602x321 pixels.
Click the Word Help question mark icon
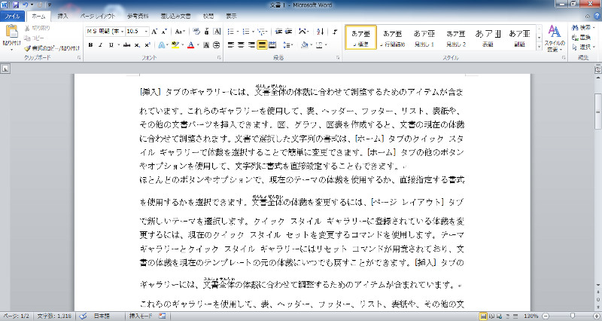[x=597, y=16]
